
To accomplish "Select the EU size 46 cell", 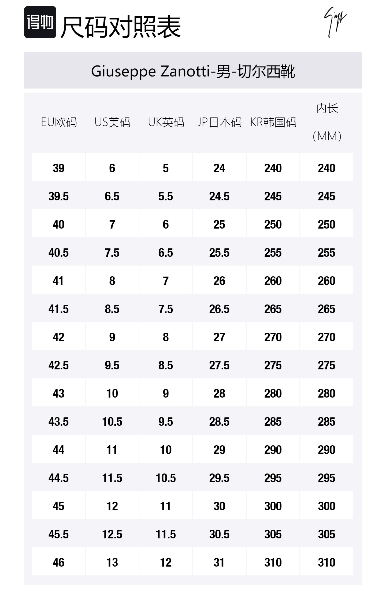I will [x=59, y=563].
